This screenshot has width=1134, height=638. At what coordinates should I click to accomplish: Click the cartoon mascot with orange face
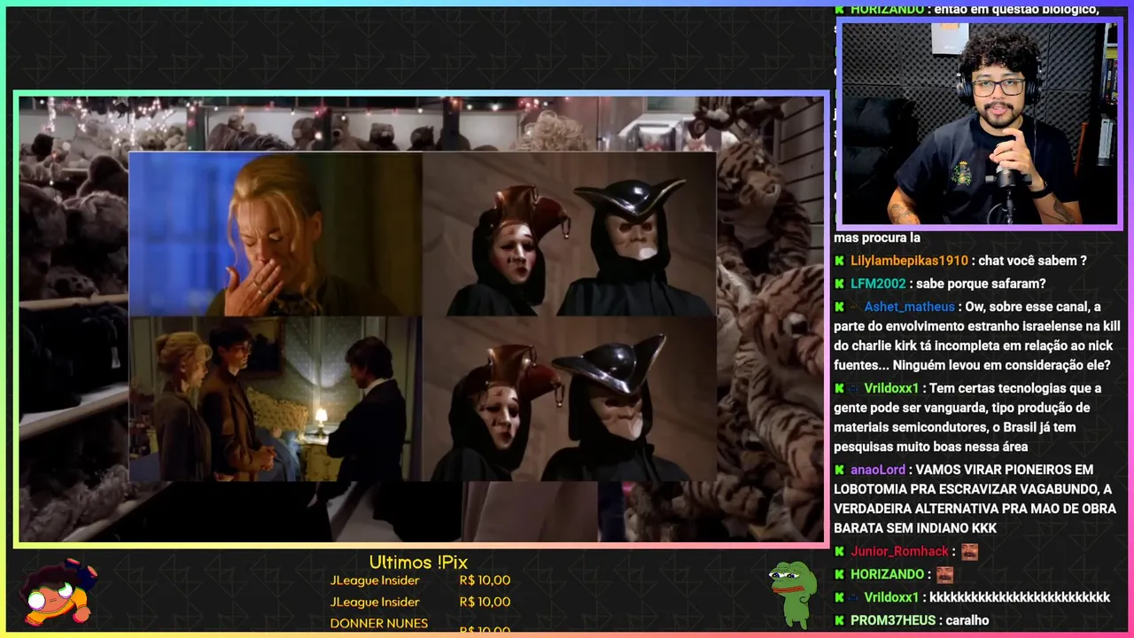click(x=58, y=591)
